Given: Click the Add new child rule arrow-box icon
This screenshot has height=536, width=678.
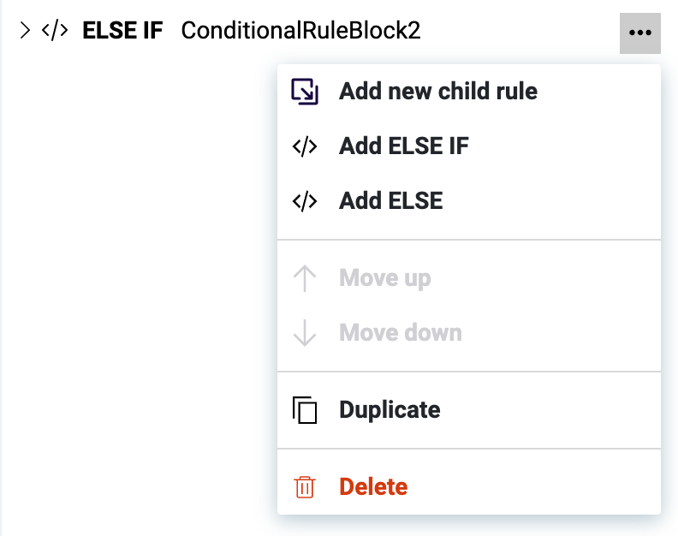Looking at the screenshot, I should tap(305, 92).
